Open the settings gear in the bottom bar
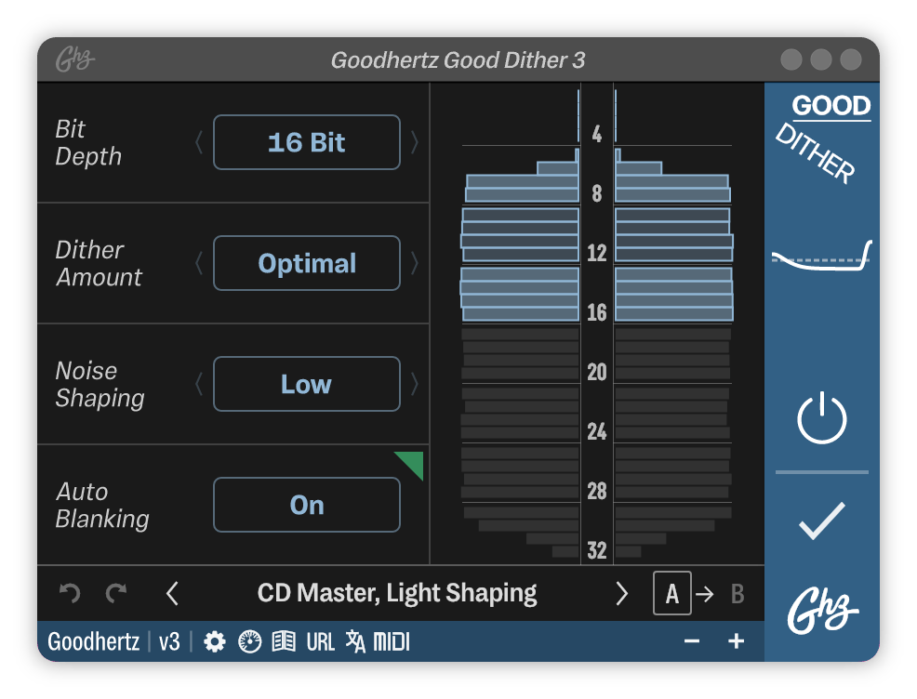The height and width of the screenshot is (699, 917). tap(213, 641)
